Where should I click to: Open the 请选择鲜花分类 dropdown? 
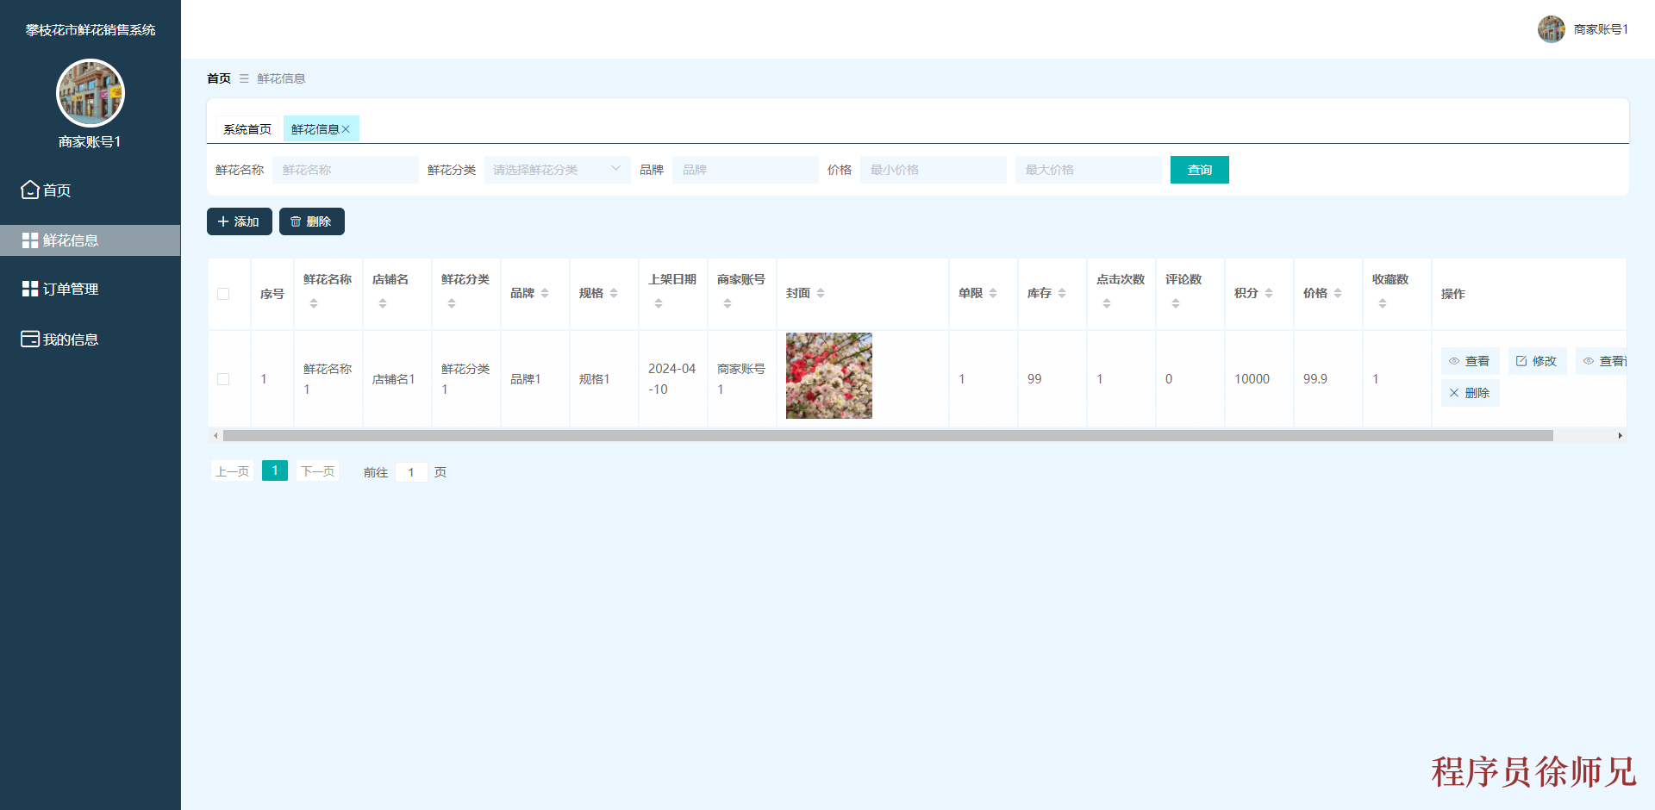[556, 169]
